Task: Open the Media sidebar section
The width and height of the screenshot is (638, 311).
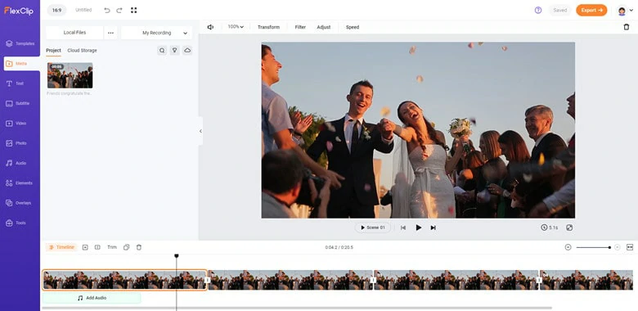Action: pos(21,64)
